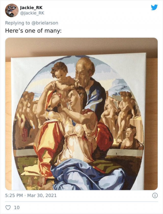Open the @Jackie_RK handle link
This screenshot has width=163, height=214.
point(32,13)
